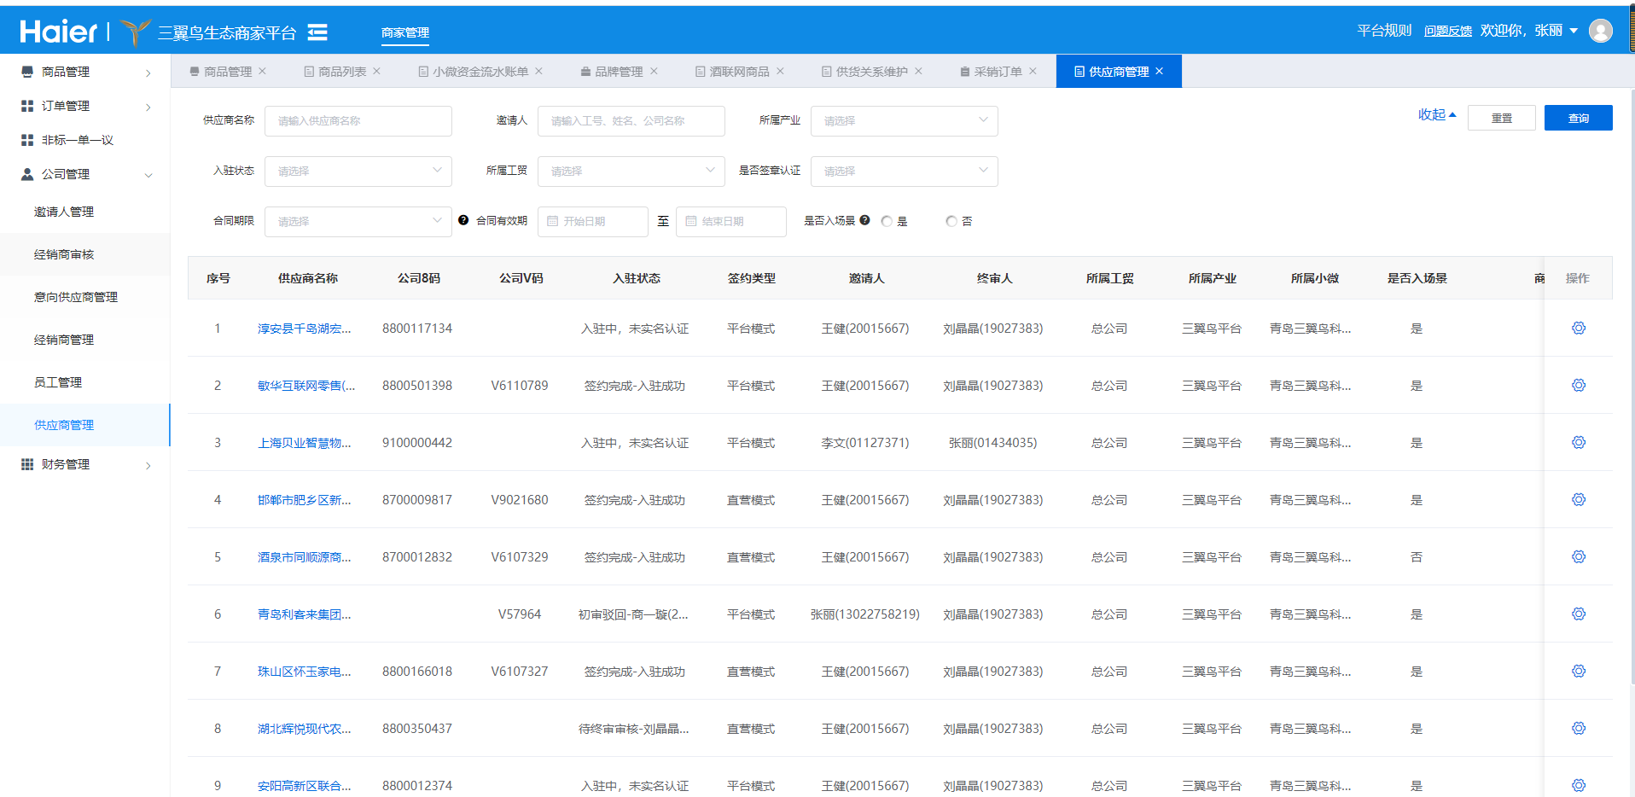This screenshot has width=1635, height=797.
Task: Expand the 订单管理 sidebar menu
Action: click(85, 106)
